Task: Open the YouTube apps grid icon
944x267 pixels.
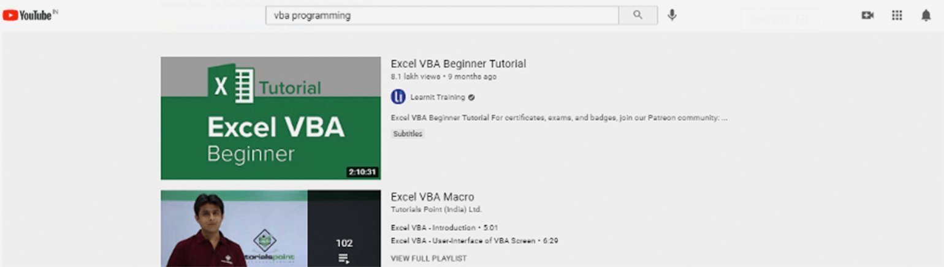Action: (897, 16)
